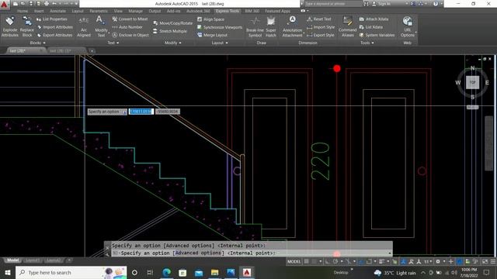Toggle ortho mode in status bar
Screen dimensions: 497x279
328,262
